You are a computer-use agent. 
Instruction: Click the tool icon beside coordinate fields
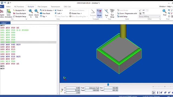[62, 90]
